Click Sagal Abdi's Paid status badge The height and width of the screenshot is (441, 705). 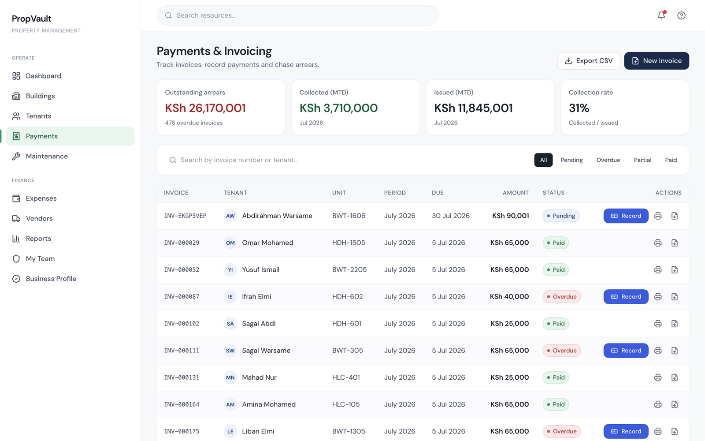pyautogui.click(x=556, y=324)
